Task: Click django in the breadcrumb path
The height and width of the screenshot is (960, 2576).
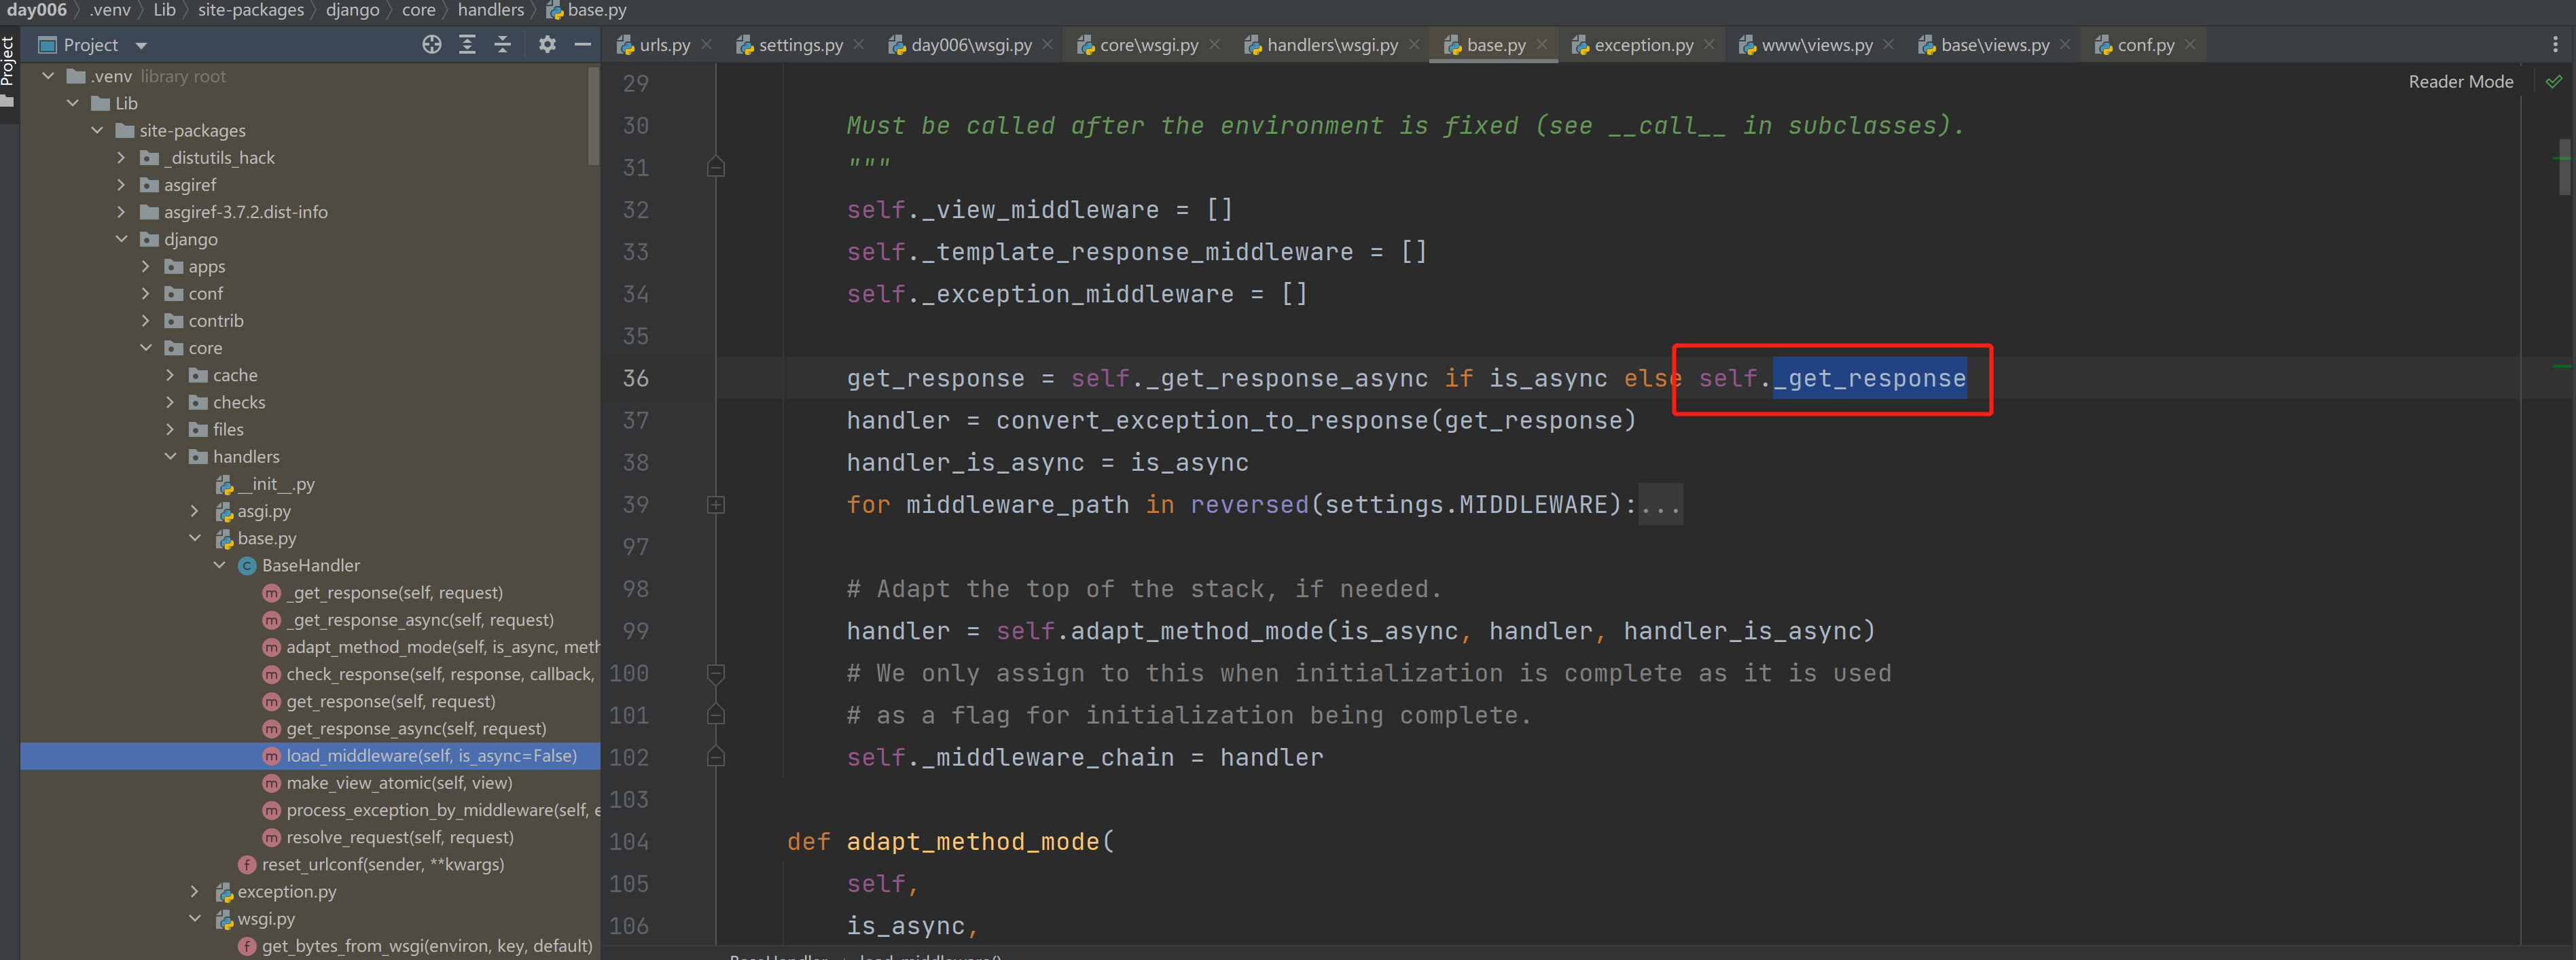Action: (x=352, y=10)
